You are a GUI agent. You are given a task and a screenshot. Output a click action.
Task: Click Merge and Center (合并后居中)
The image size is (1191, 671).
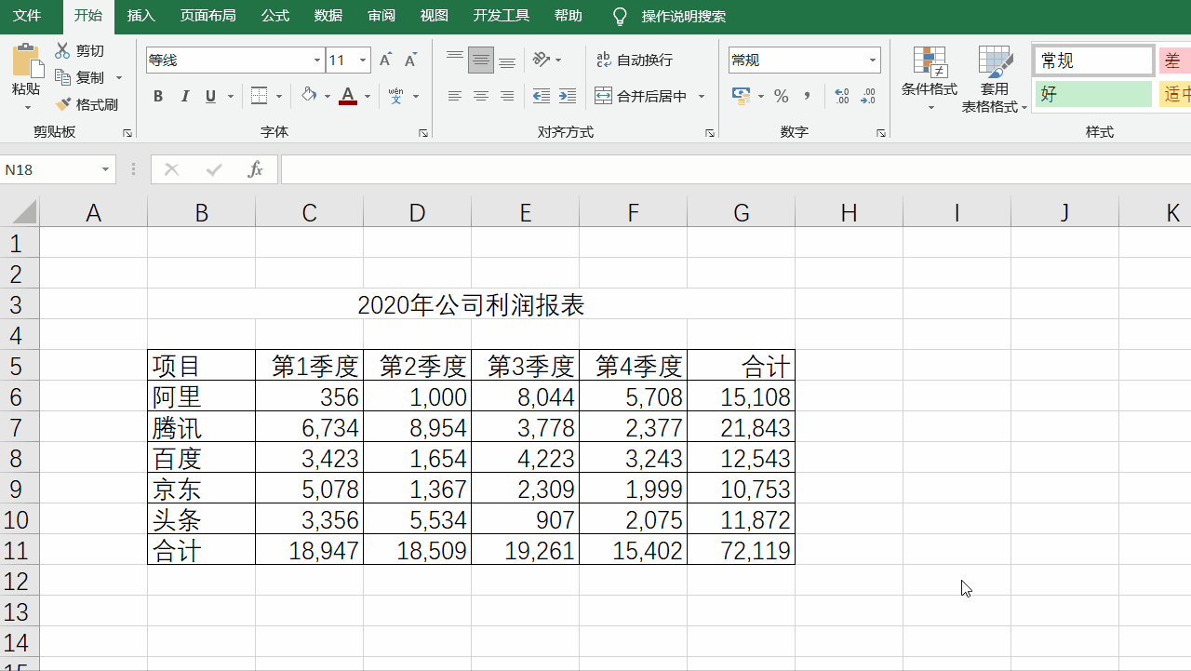click(x=641, y=96)
